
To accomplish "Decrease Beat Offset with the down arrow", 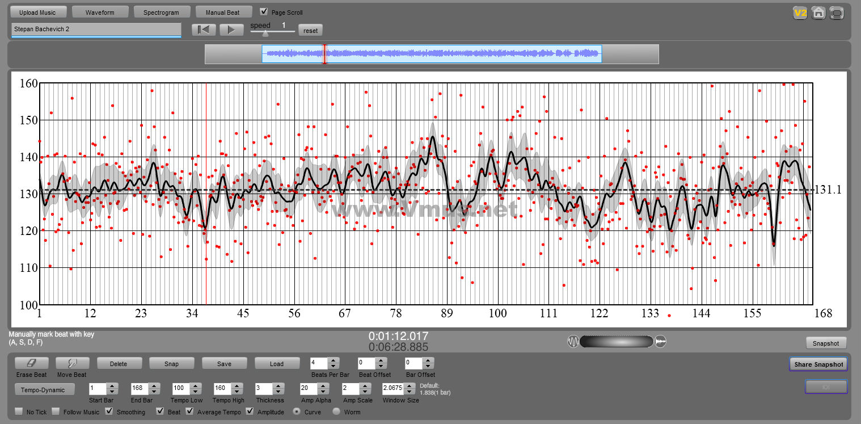I will click(381, 366).
